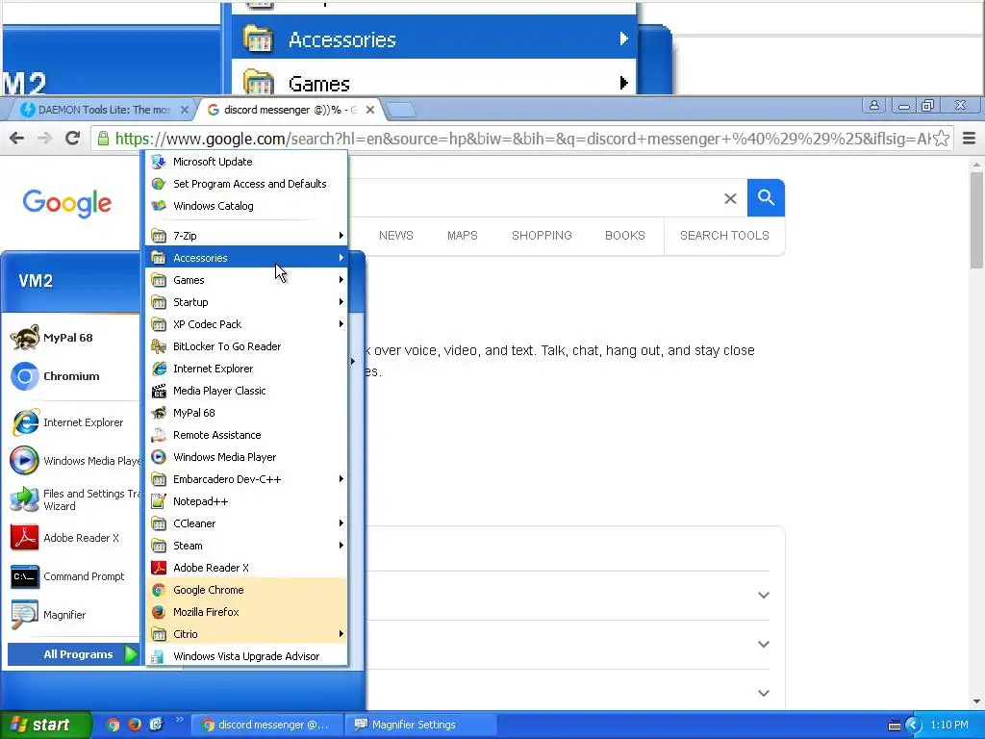Switch to Magnifier Settings taskbar window

(419, 725)
